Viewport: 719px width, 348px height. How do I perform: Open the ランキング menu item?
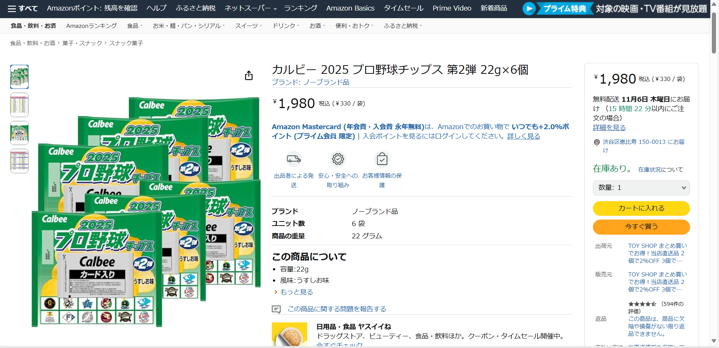(300, 8)
